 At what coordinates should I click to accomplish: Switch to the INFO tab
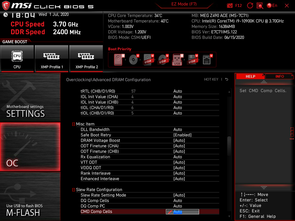tap(279, 76)
